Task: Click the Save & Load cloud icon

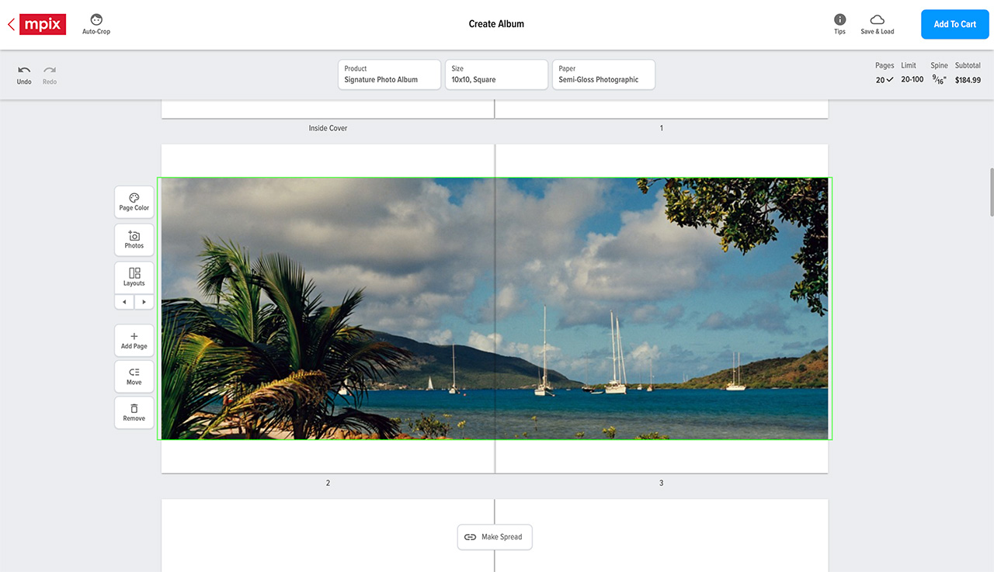Action: pos(877,19)
